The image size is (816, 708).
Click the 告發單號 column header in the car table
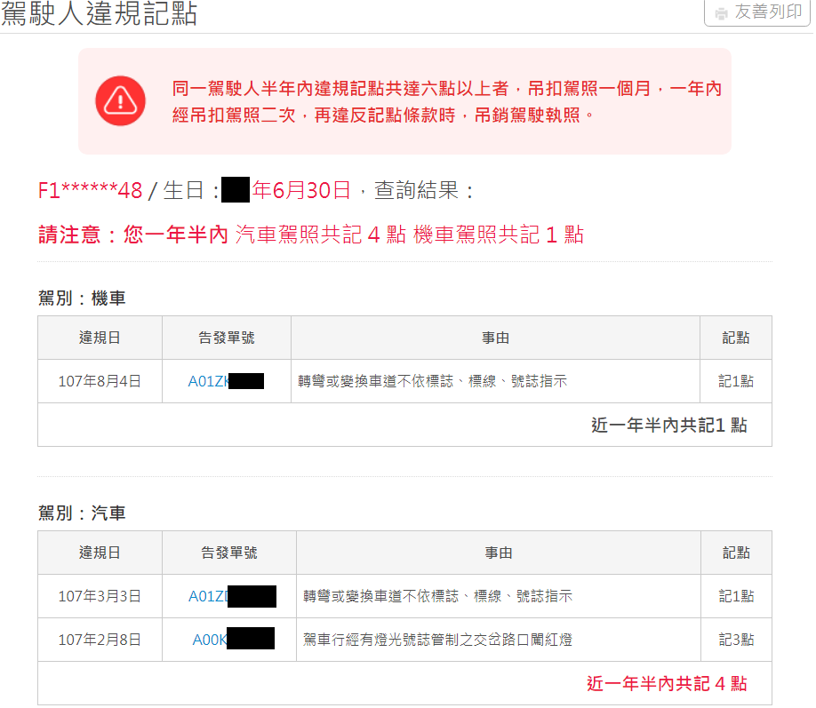228,552
